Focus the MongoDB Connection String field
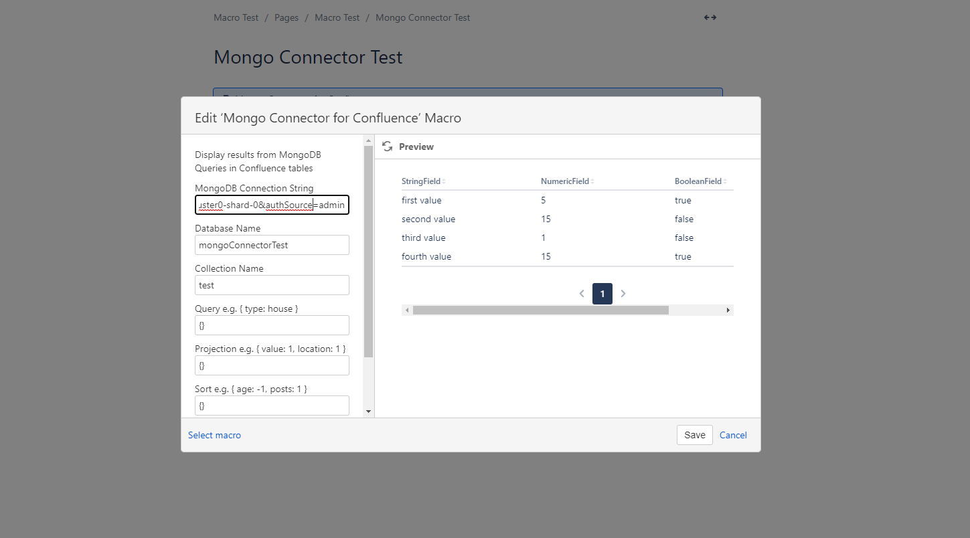This screenshot has height=538, width=970. tap(272, 205)
